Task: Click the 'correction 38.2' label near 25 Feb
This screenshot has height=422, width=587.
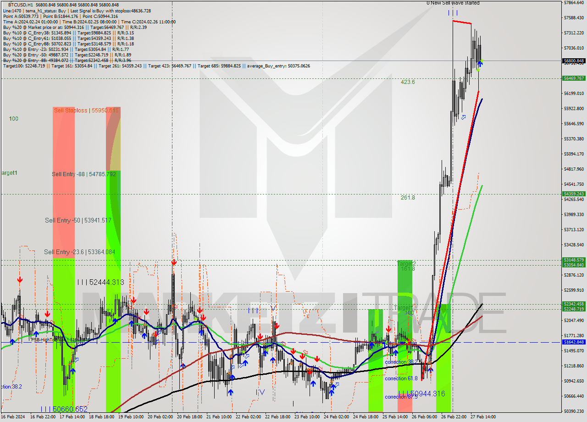Action: (x=401, y=362)
